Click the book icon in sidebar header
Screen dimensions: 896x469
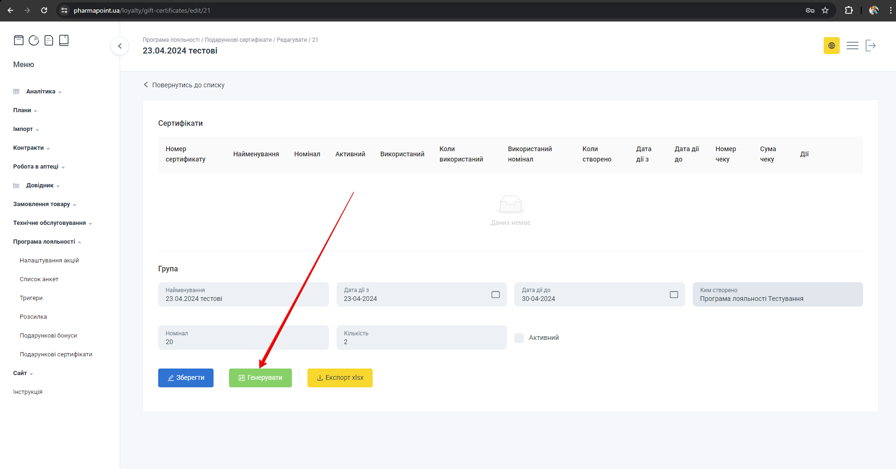tap(64, 40)
